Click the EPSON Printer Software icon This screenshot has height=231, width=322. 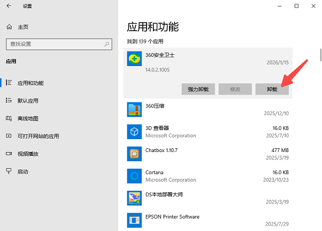tap(134, 220)
